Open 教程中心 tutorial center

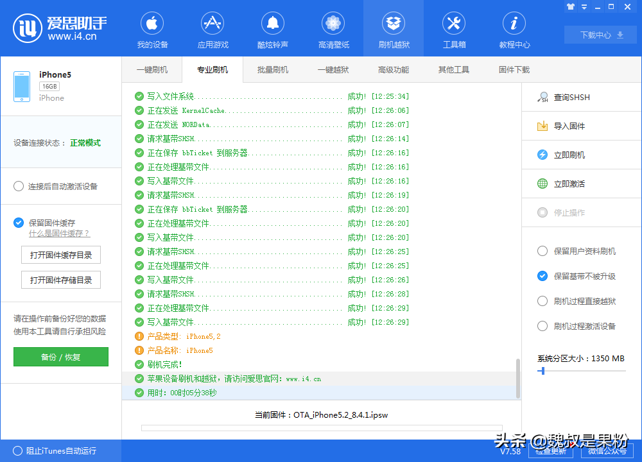pyautogui.click(x=514, y=30)
